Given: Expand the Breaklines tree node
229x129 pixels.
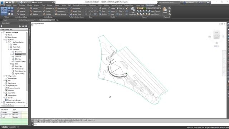Looking at the screenshot, I should [x=11, y=54].
